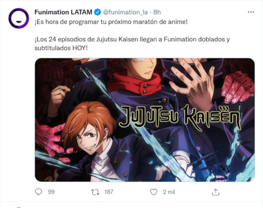Click the Funimation LATAM profile avatar
Screen dimensions: 263x208
coord(19,18)
